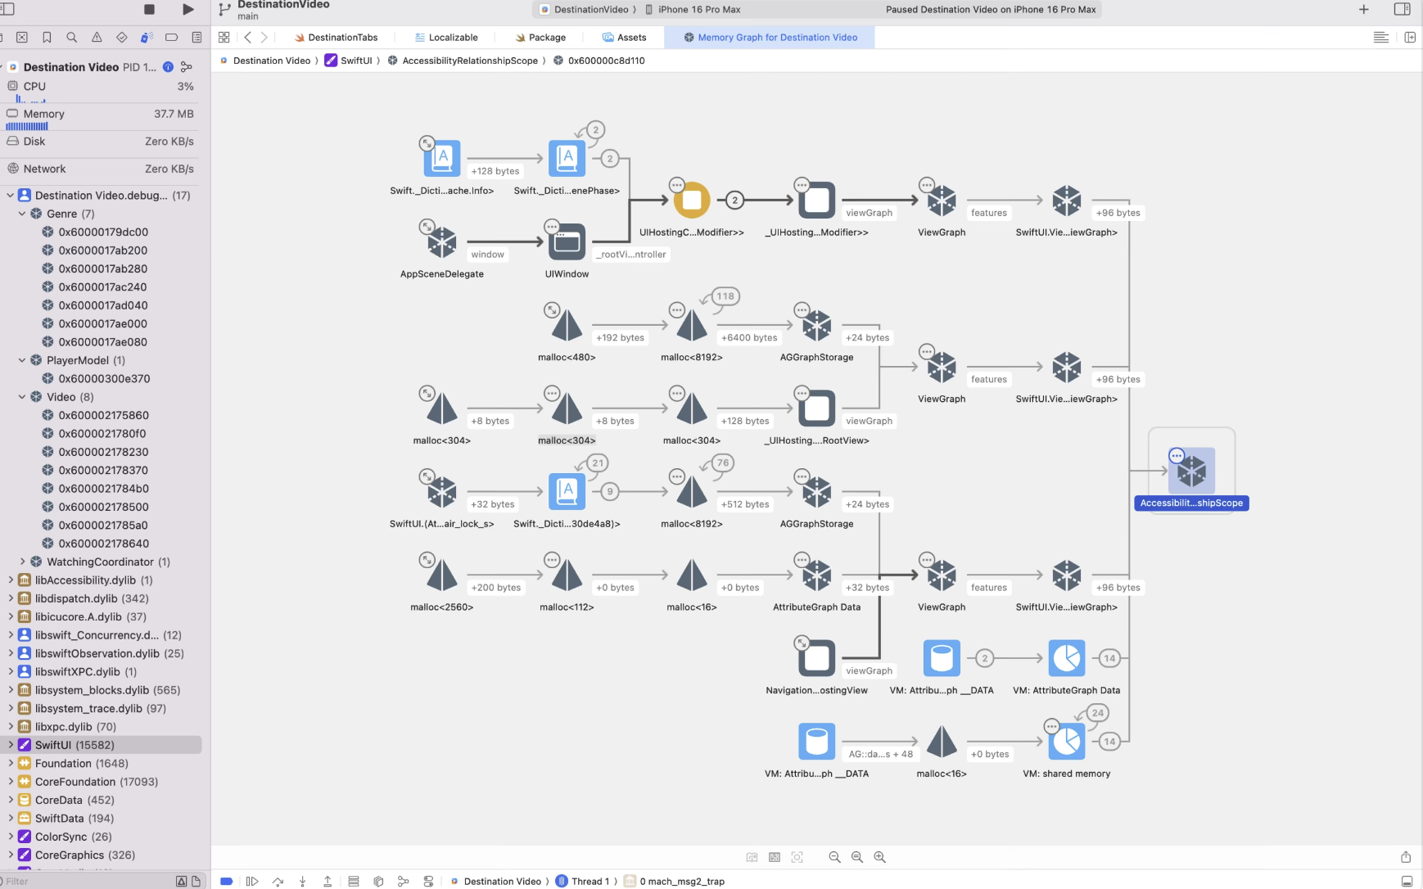Expand the CoreFoundation group
Viewport: 1423px width, 889px height.
coord(11,782)
